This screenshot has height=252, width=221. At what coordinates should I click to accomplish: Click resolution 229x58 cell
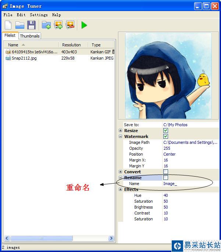pos(68,58)
